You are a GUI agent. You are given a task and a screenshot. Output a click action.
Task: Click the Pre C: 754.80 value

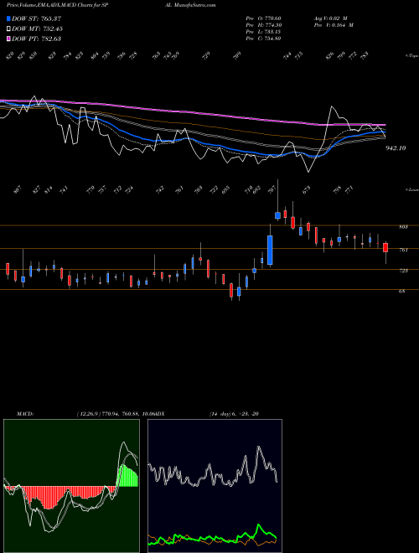(263, 39)
